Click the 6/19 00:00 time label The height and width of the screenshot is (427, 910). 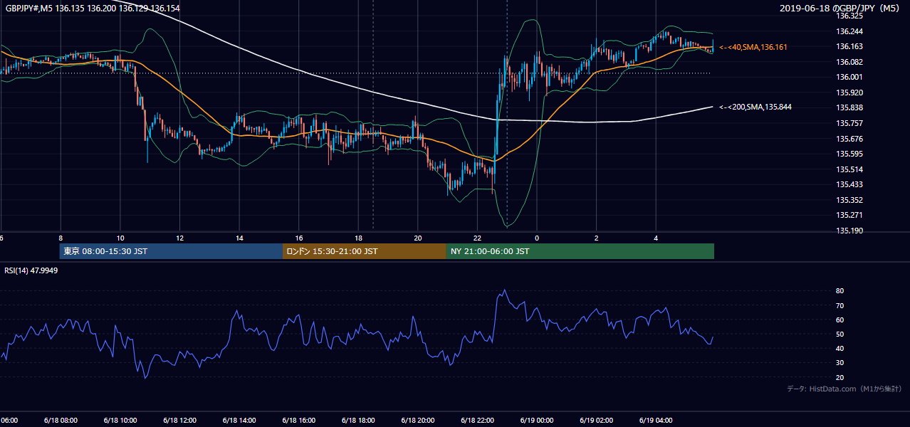(x=536, y=421)
